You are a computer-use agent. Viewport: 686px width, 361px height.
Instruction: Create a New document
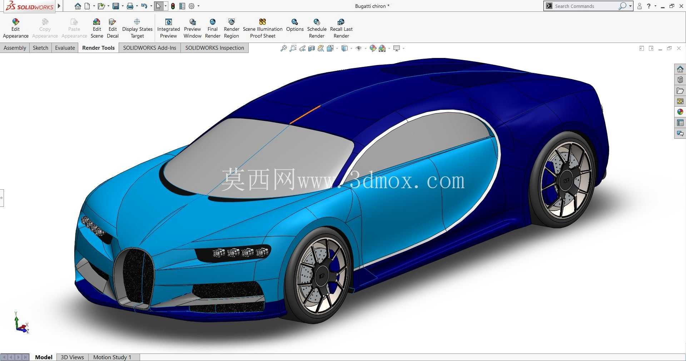click(87, 6)
